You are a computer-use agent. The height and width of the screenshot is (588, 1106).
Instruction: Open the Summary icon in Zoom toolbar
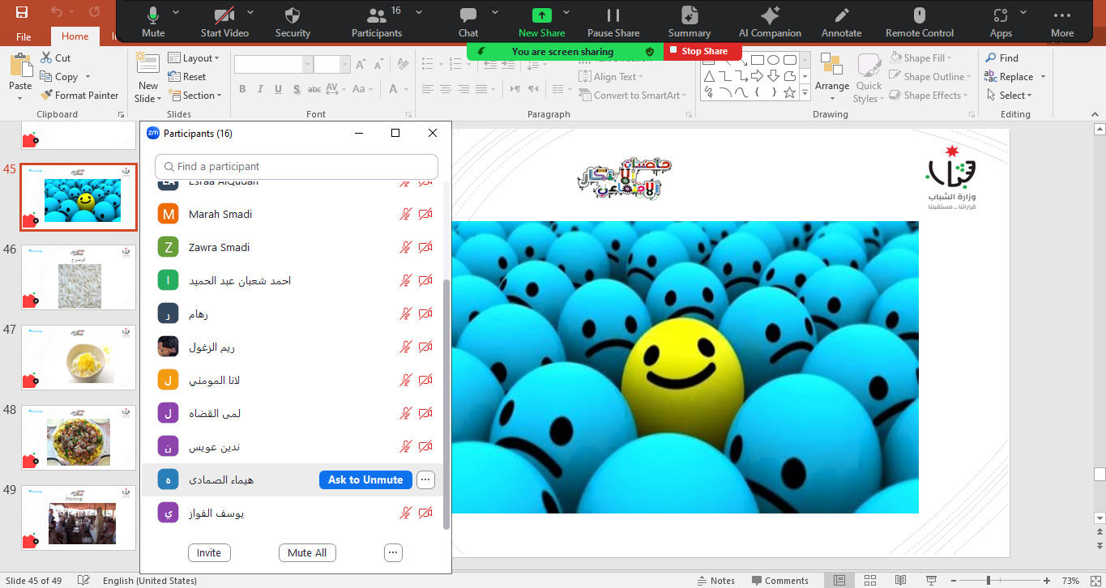click(x=689, y=16)
